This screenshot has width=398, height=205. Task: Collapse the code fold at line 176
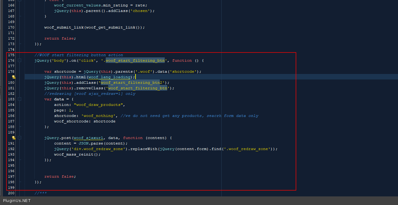point(20,61)
